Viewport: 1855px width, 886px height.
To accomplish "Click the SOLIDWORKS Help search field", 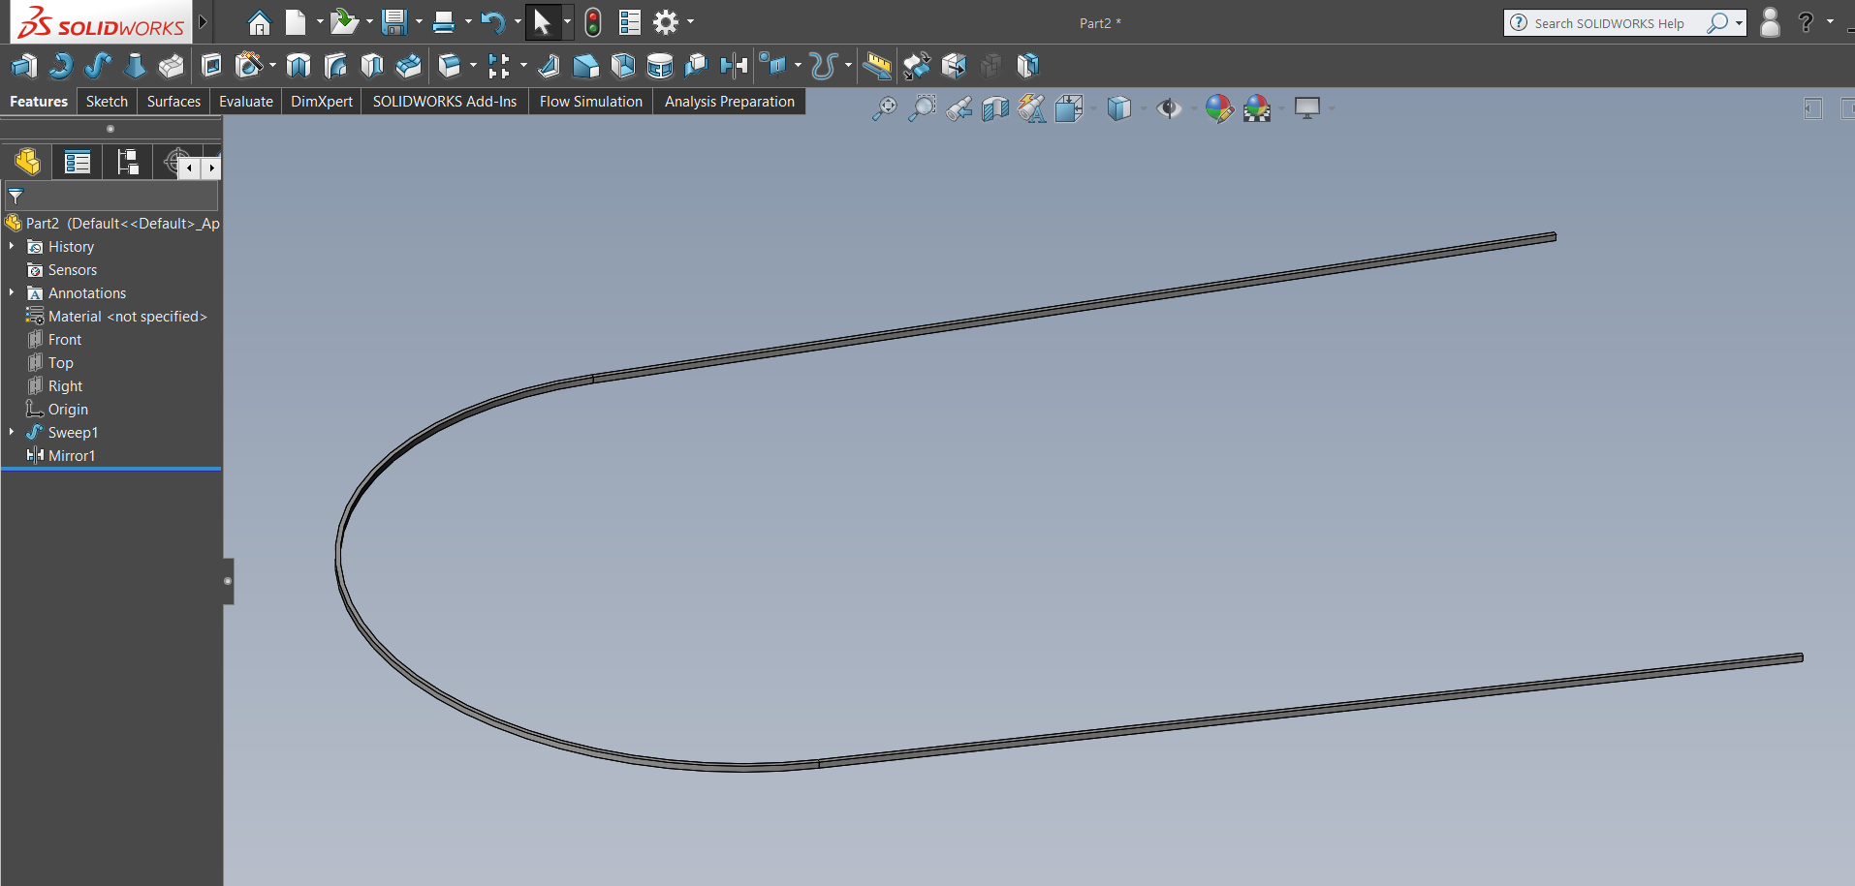I will click(1617, 22).
